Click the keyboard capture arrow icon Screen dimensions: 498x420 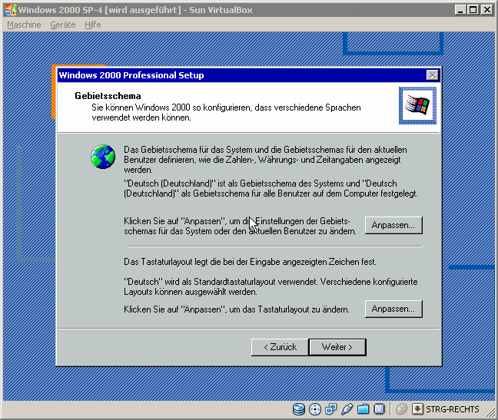[417, 409]
